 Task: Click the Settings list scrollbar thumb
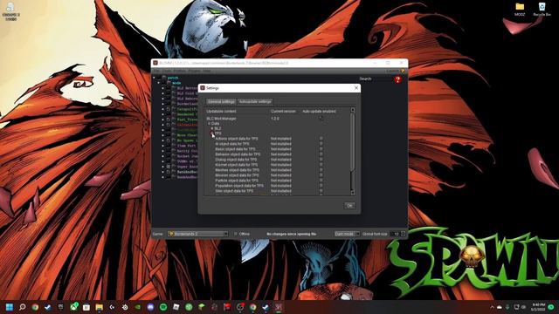pos(353,141)
